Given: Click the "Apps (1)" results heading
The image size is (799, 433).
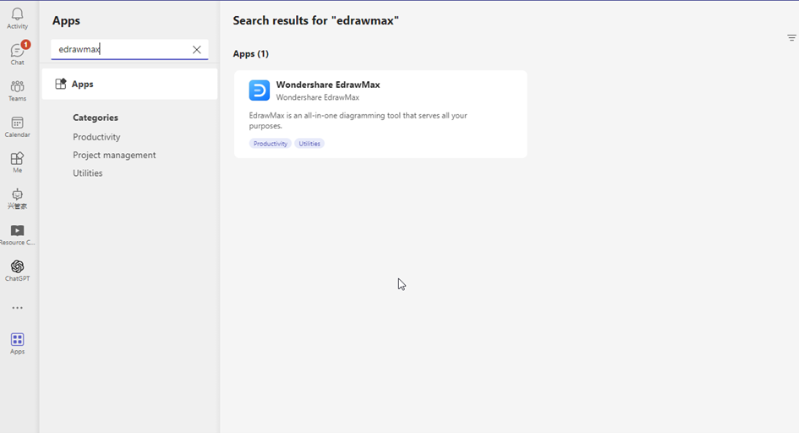Looking at the screenshot, I should pos(251,53).
